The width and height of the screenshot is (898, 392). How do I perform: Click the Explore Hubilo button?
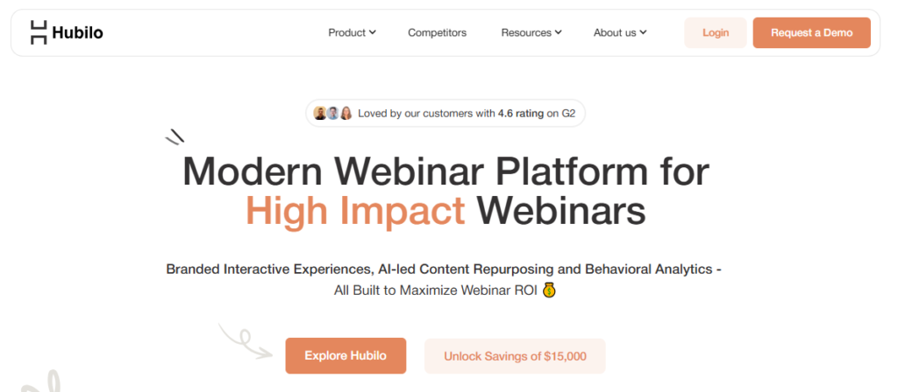tap(346, 356)
